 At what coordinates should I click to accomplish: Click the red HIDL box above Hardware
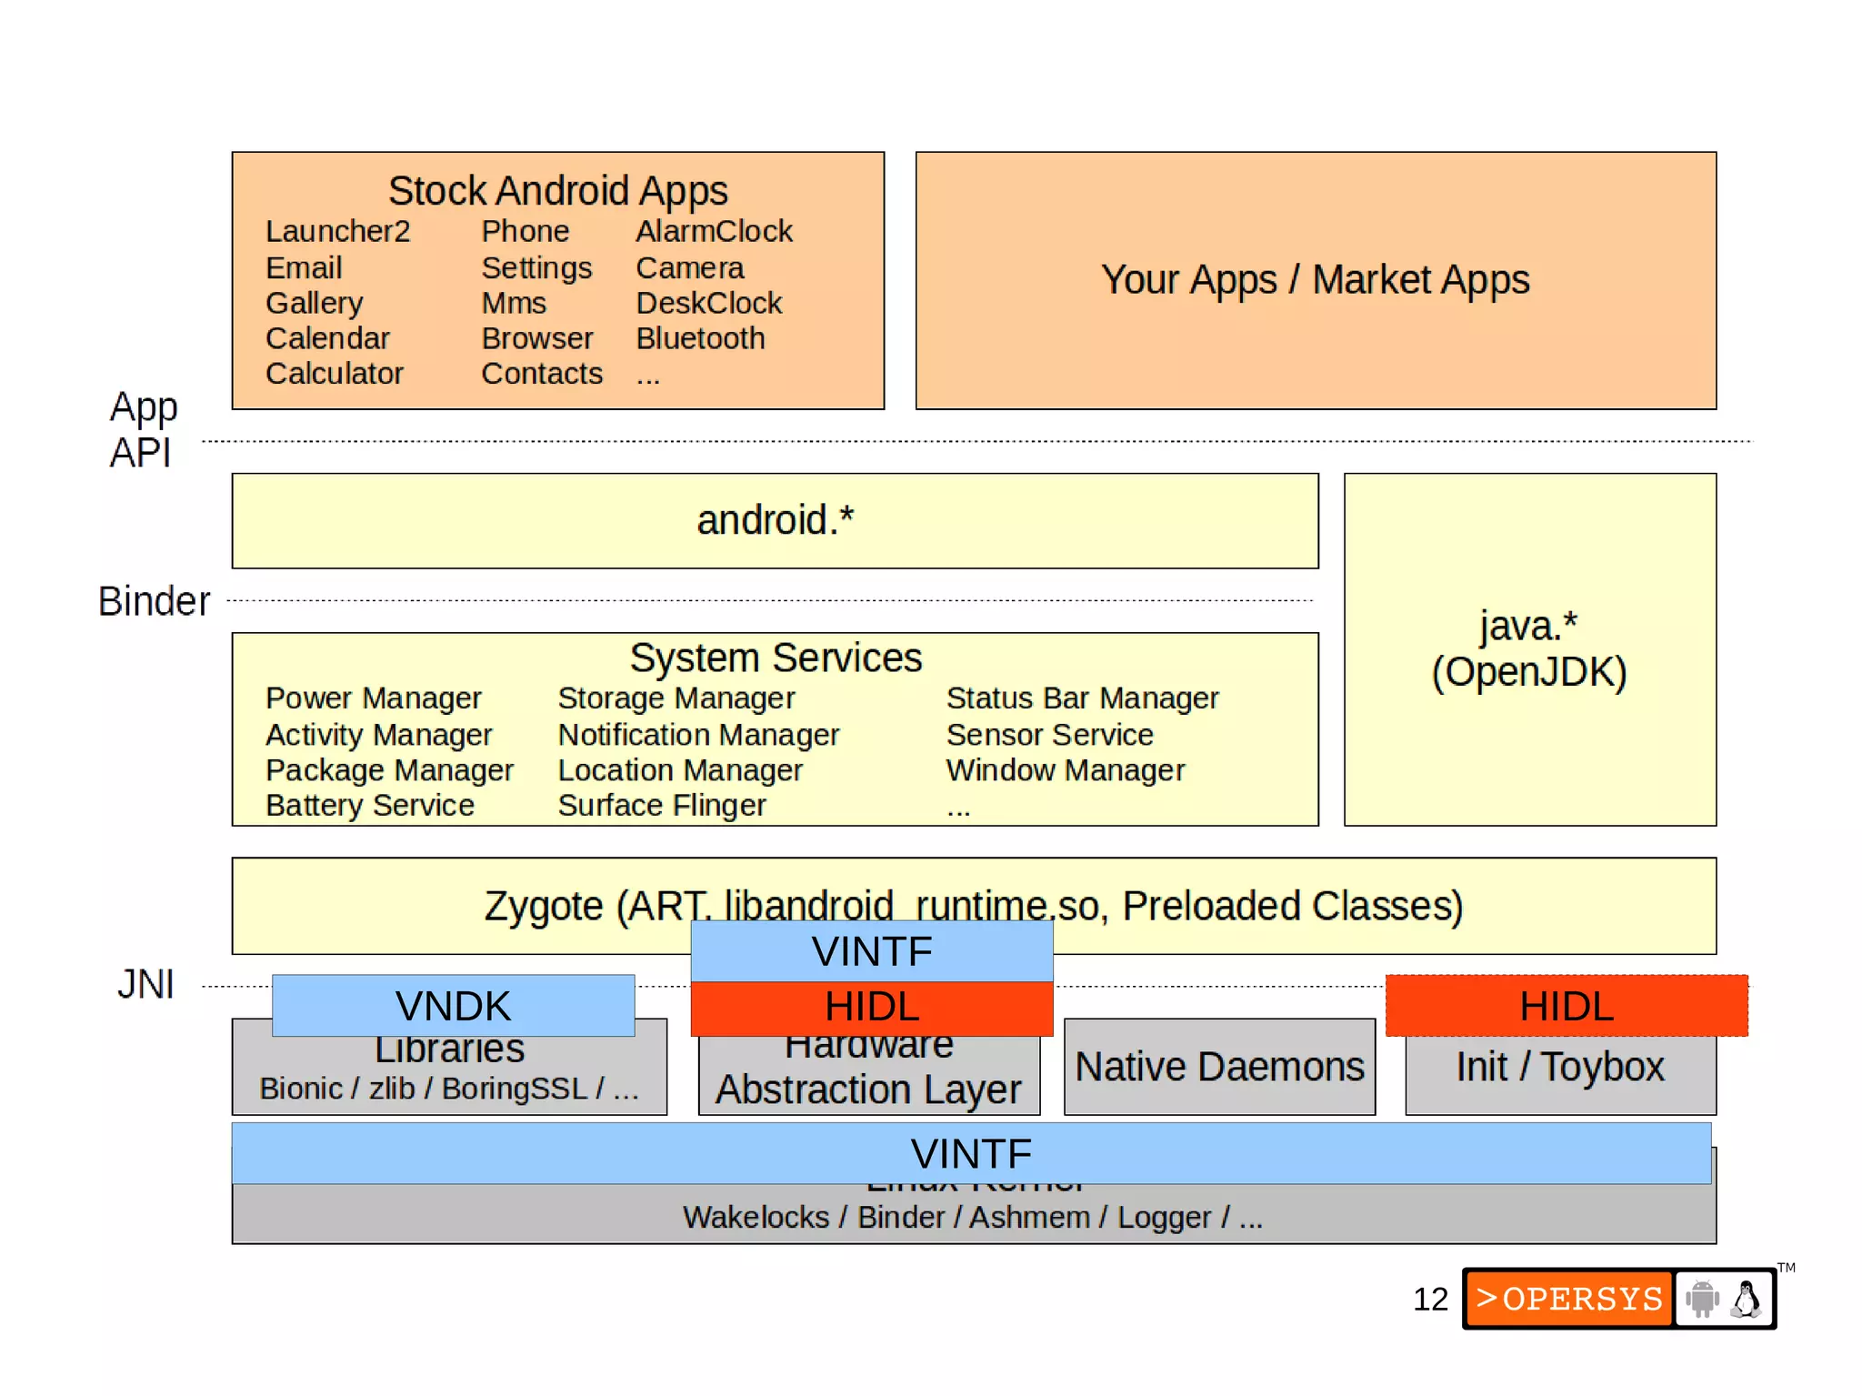pyautogui.click(x=871, y=1008)
